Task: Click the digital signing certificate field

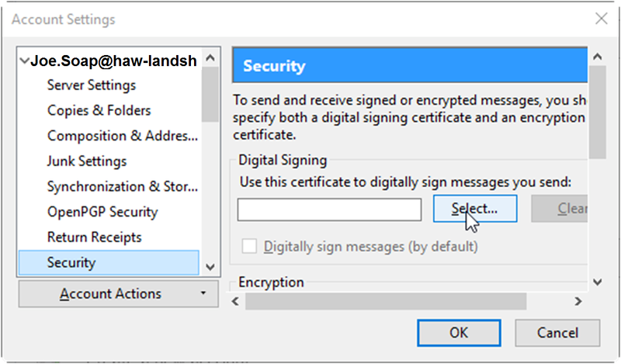Action: [x=329, y=209]
